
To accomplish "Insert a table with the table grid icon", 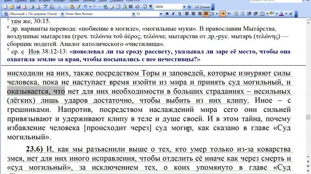I will click(x=118, y=7).
